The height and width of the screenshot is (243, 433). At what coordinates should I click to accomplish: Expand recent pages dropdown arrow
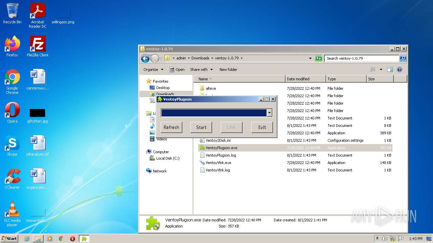[x=161, y=58]
